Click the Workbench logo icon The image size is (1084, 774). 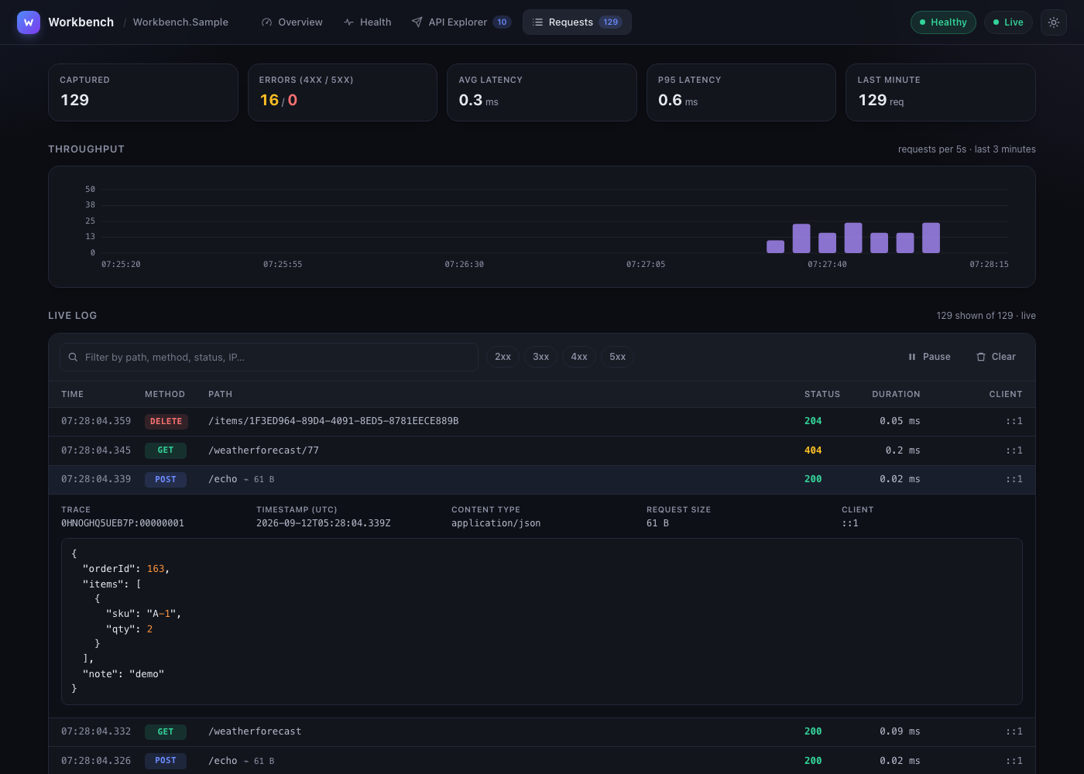(x=29, y=22)
